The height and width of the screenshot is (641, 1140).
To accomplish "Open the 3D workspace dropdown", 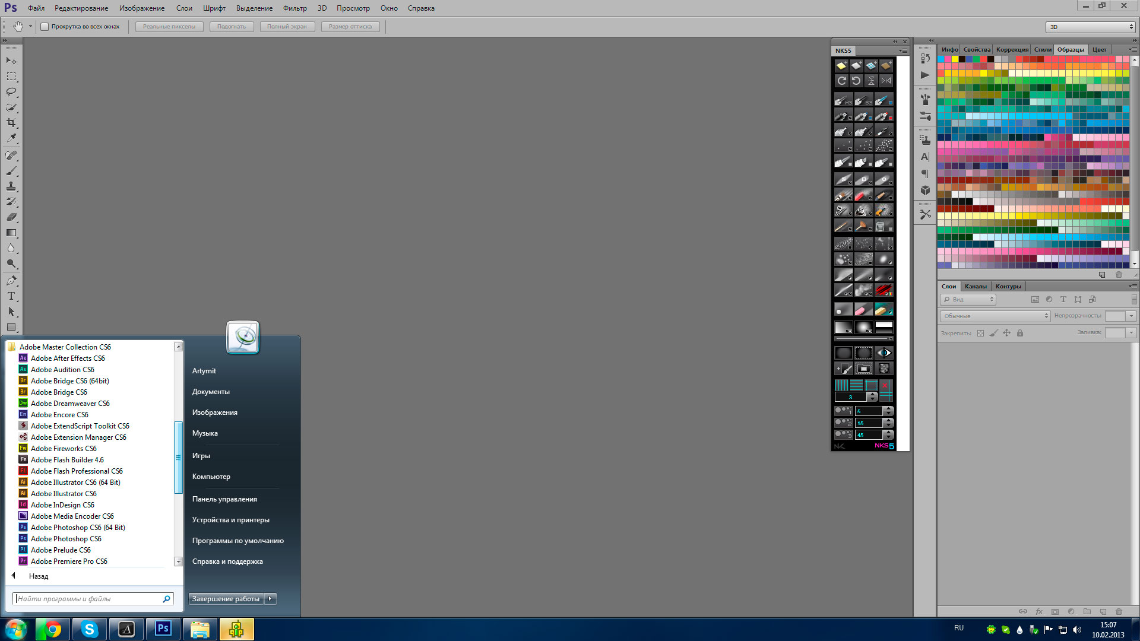I will [1091, 27].
